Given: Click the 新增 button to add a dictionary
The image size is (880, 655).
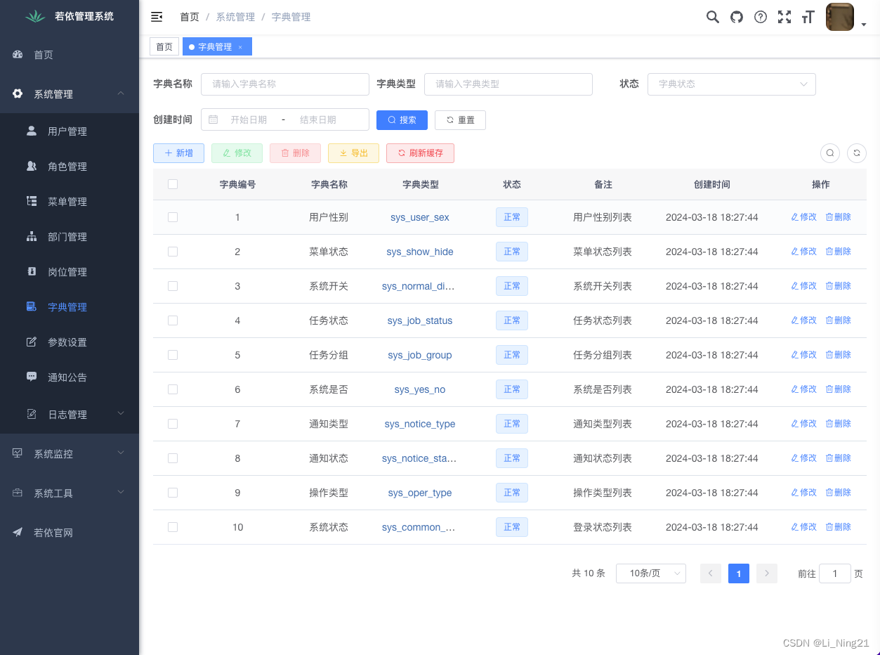Looking at the screenshot, I should pyautogui.click(x=178, y=153).
